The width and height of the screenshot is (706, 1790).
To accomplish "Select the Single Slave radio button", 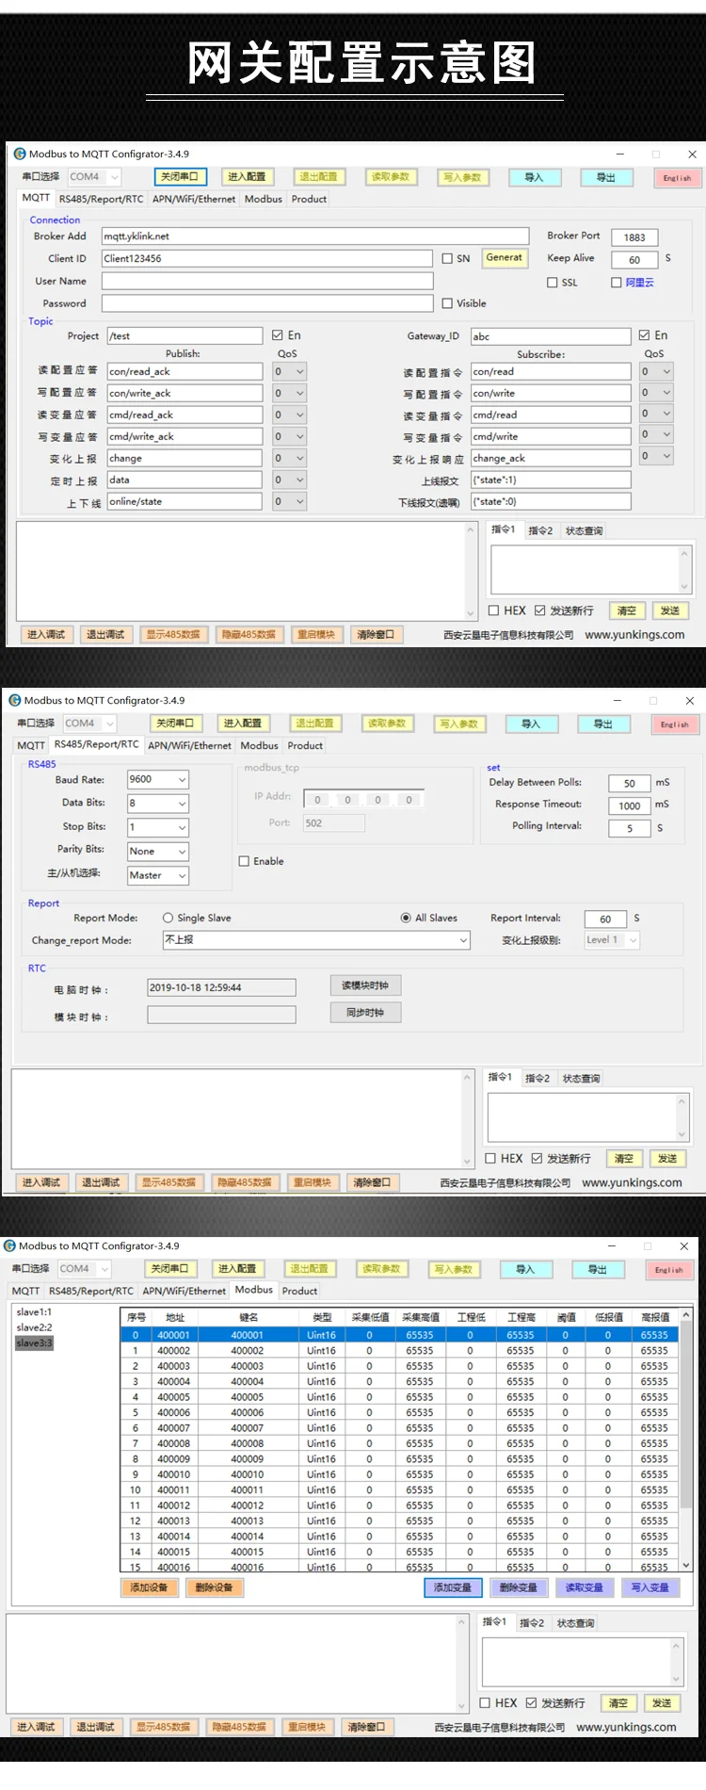I will click(168, 918).
